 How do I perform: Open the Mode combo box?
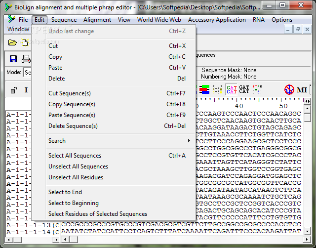pos(27,73)
